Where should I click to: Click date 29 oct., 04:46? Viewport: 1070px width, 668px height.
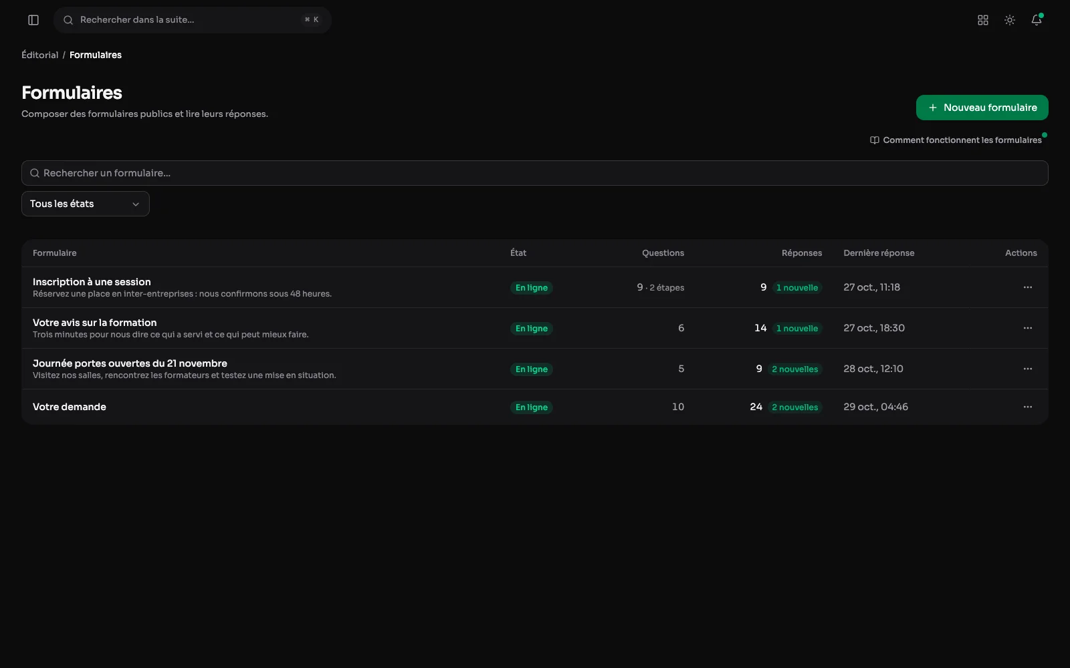(876, 407)
